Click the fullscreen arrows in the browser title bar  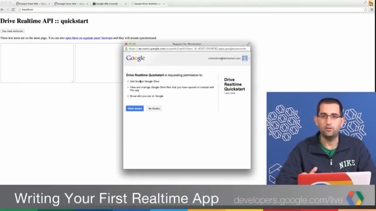[365, 2]
